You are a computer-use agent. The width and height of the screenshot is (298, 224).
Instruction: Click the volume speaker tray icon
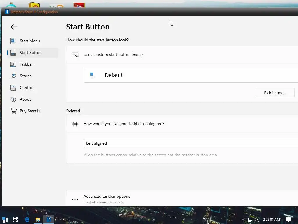[x=257, y=220]
